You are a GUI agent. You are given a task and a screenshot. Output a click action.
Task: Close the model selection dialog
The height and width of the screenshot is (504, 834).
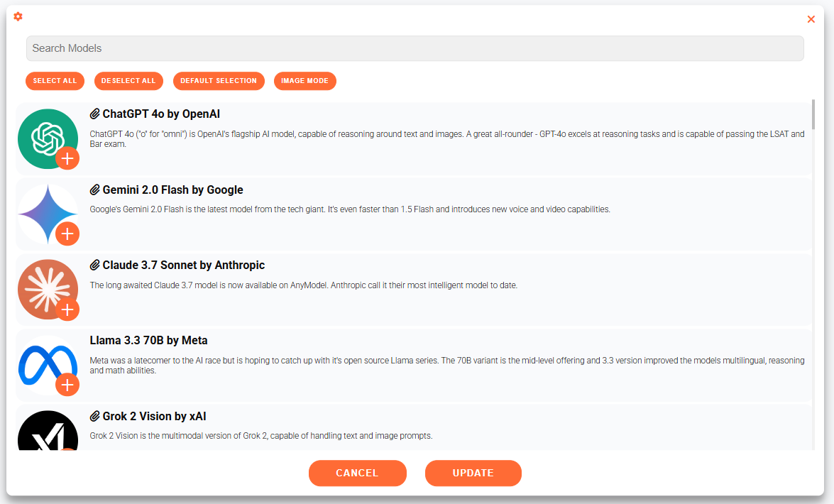pos(811,19)
